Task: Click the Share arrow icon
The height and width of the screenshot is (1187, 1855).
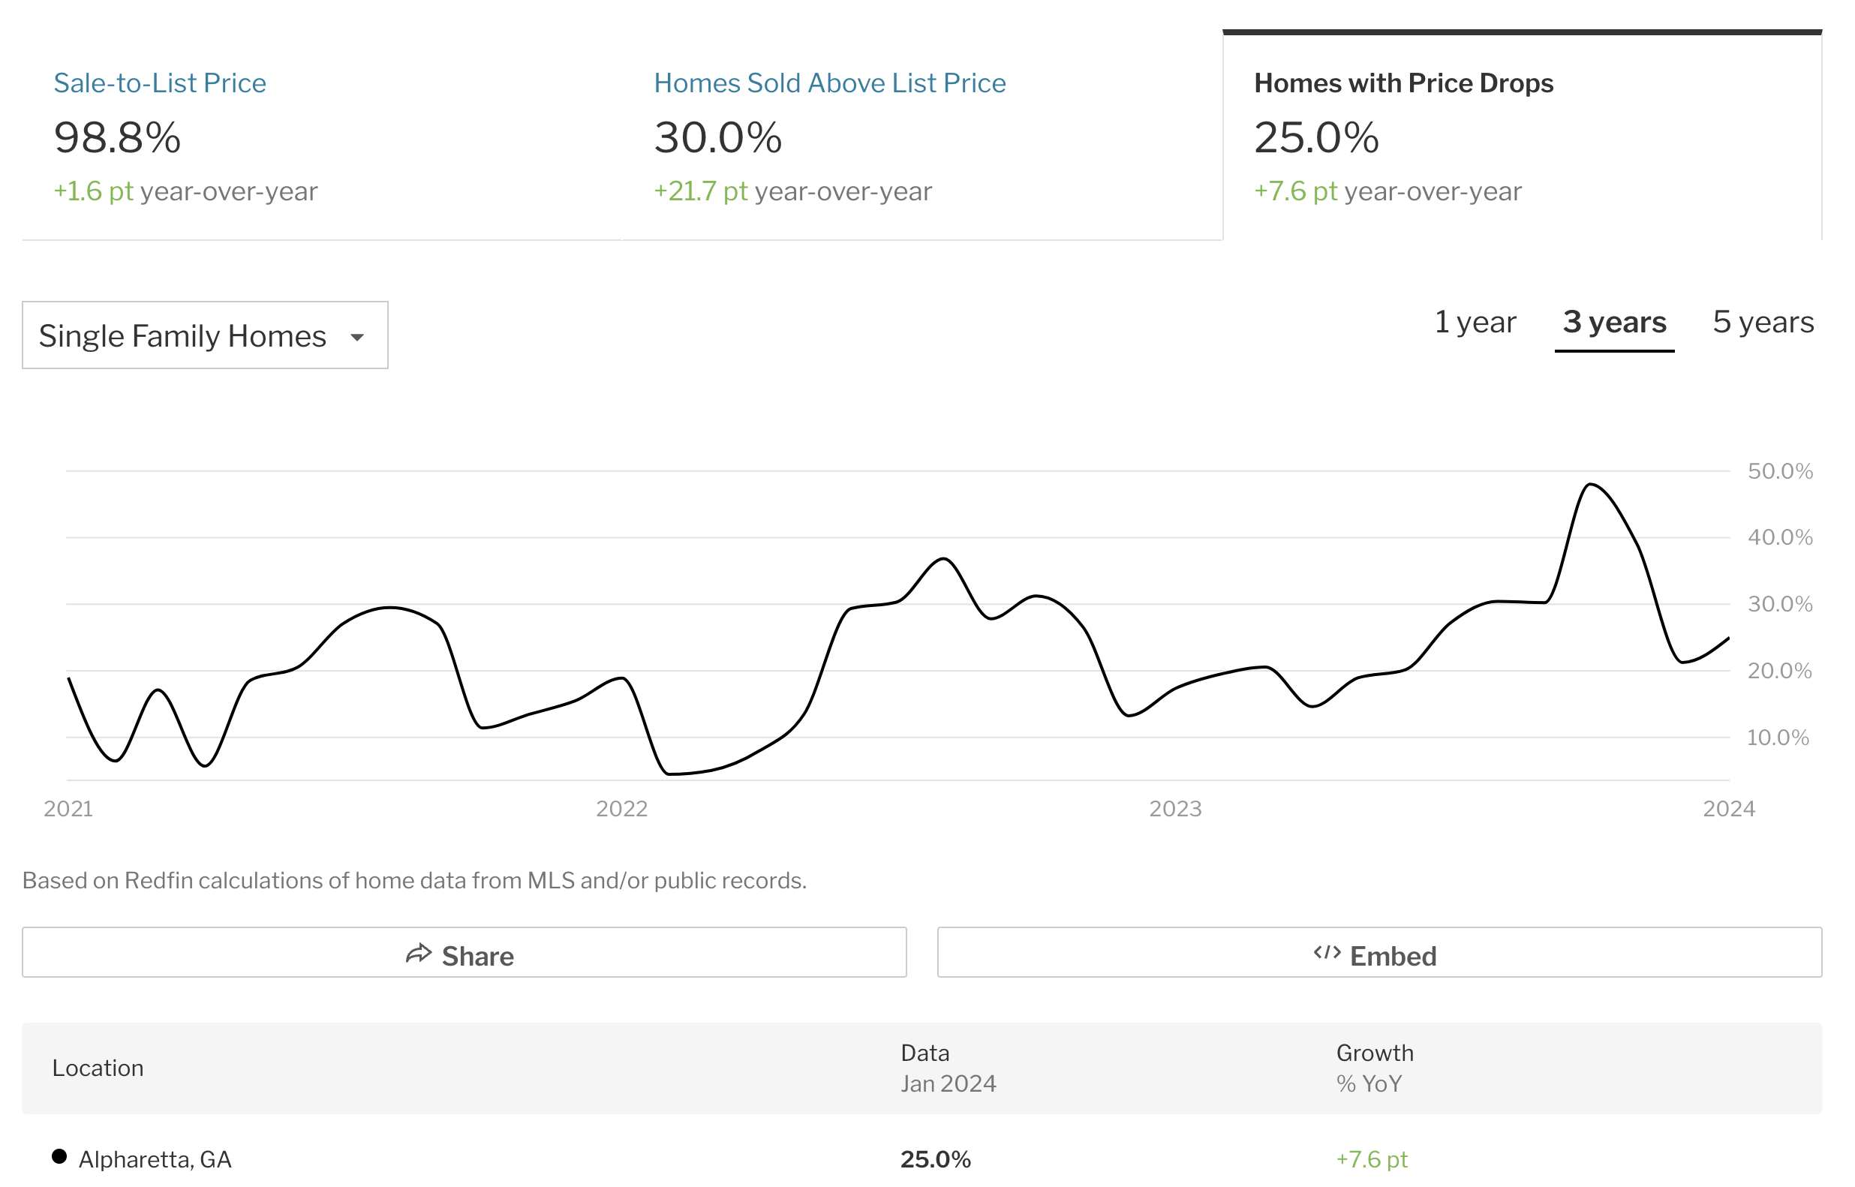Action: 419,954
